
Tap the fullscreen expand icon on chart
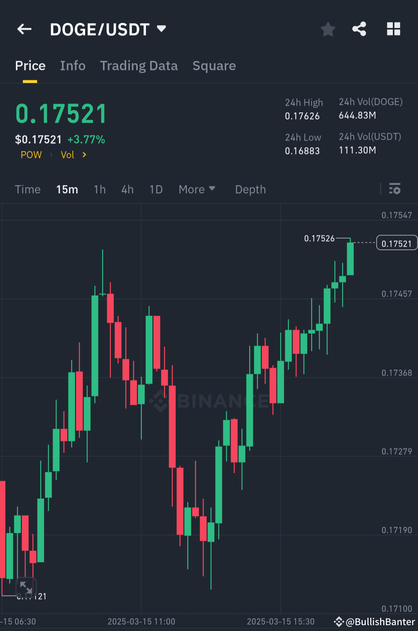[x=26, y=588]
